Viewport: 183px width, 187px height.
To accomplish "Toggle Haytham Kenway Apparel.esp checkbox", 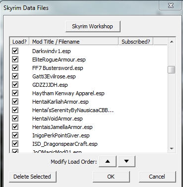I will [15, 93].
